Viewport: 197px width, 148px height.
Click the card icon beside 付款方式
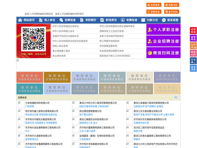(x=143, y=20)
